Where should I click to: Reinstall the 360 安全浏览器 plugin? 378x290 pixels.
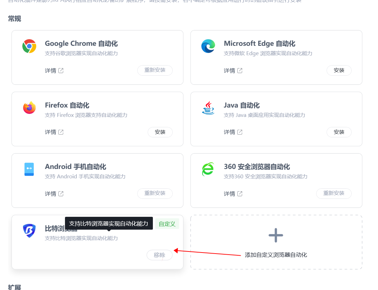pos(334,194)
